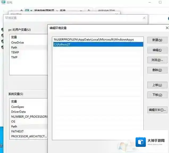Select Path in 系统变量 list
The image size is (169, 153).
click(14, 126)
